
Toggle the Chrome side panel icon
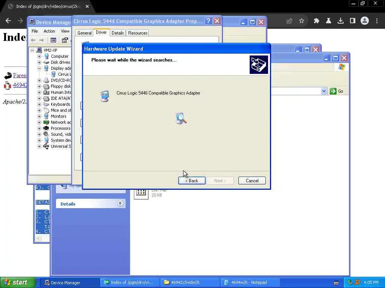[353, 21]
